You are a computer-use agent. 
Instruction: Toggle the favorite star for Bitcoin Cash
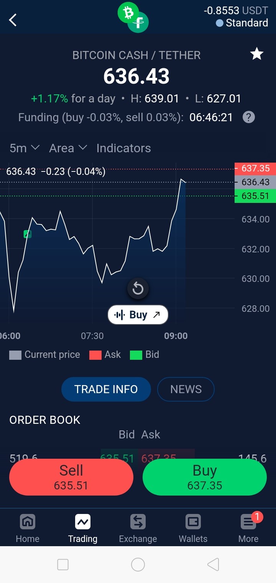(256, 54)
